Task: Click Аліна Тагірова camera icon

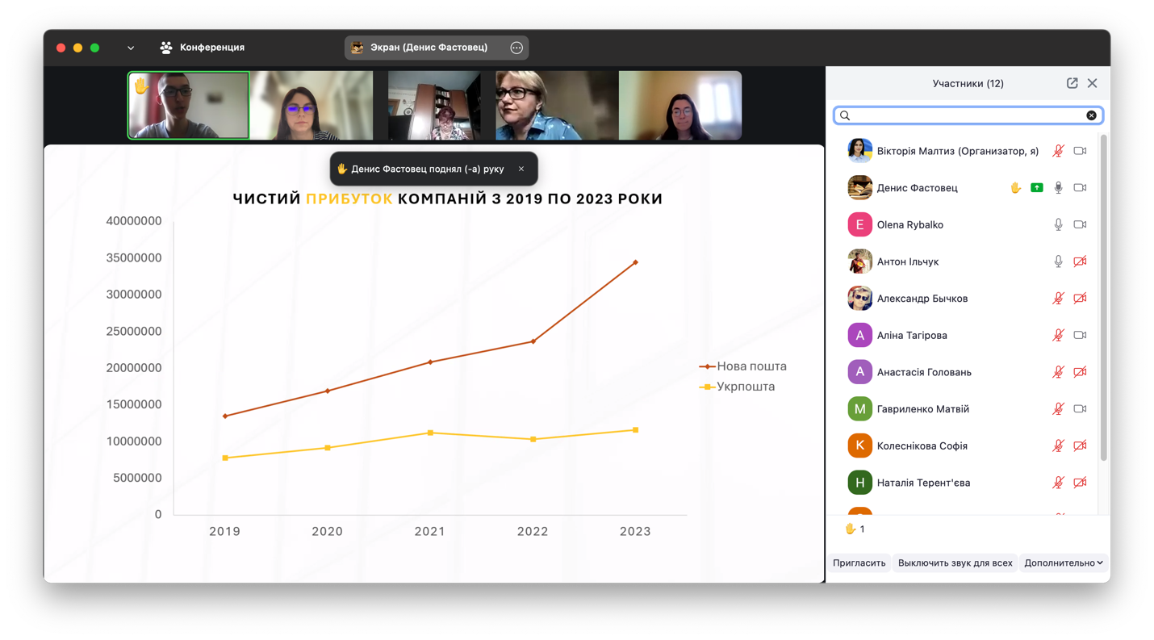Action: (1080, 336)
